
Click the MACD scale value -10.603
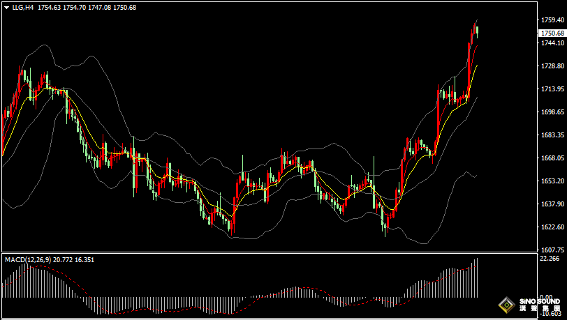pos(550,313)
